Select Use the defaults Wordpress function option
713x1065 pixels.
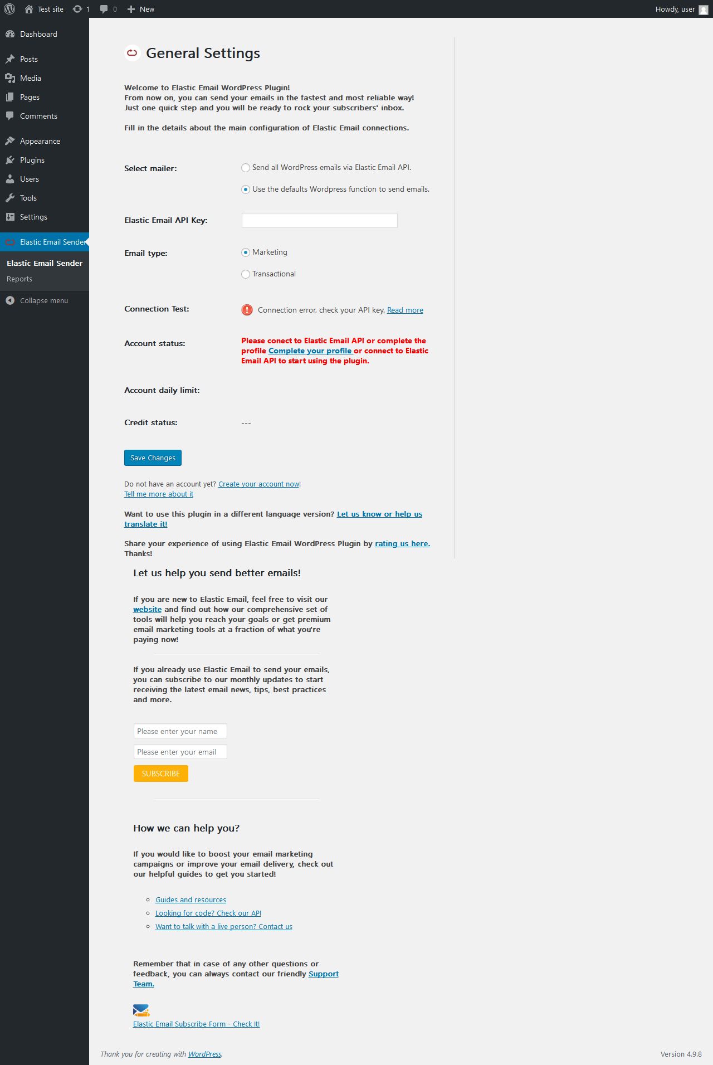click(246, 189)
